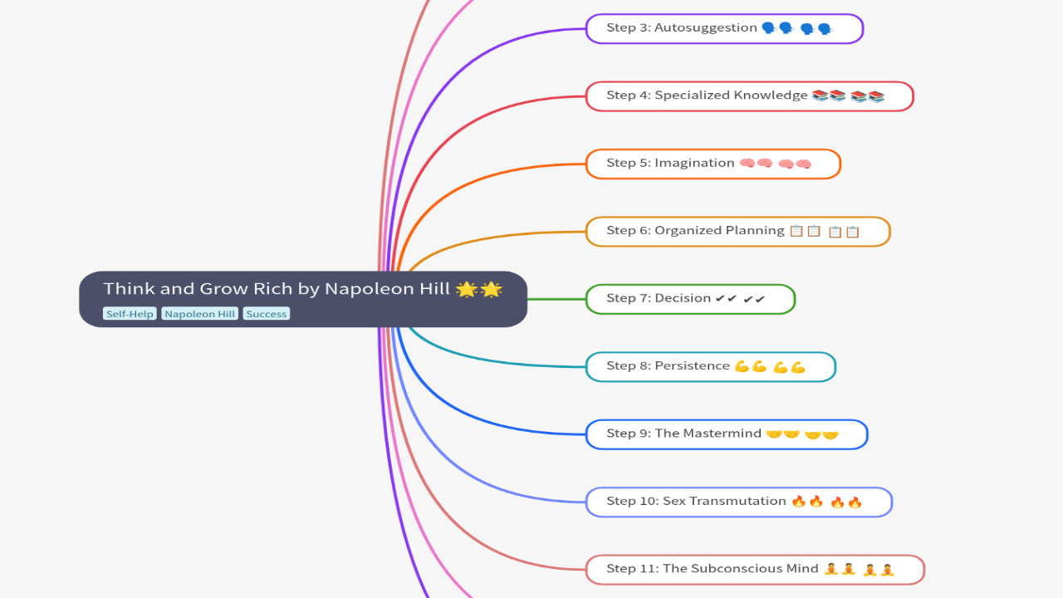This screenshot has width=1063, height=598.
Task: Click the books emoji on Step 4
Action: click(x=848, y=96)
